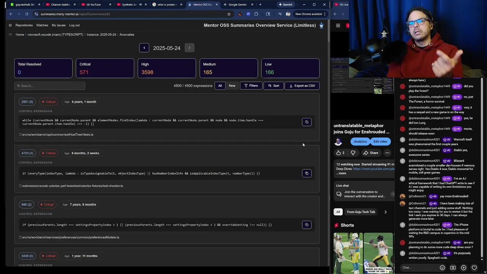
Task: Go to next date with right chevron
Action: pos(189,48)
